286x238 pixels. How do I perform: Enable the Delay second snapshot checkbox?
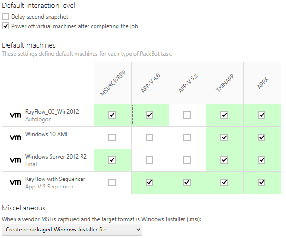[x=6, y=17]
